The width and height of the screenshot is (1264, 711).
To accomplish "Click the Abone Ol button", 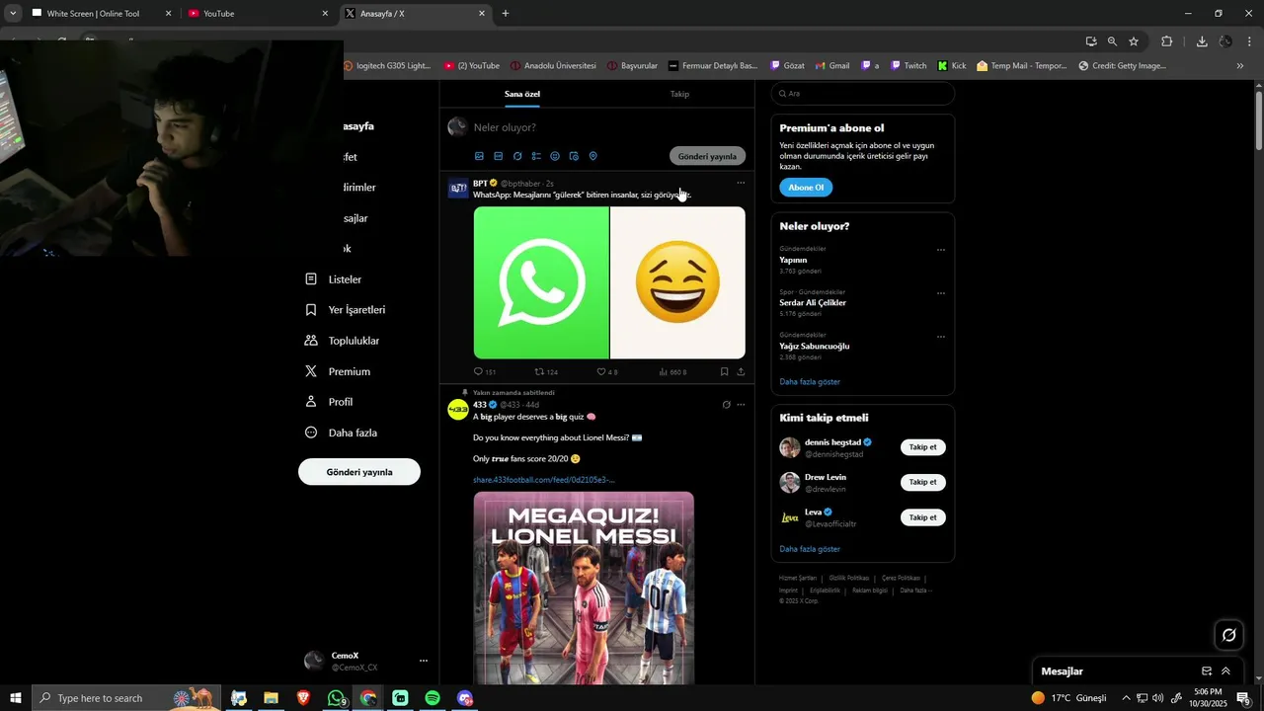I will pyautogui.click(x=806, y=188).
